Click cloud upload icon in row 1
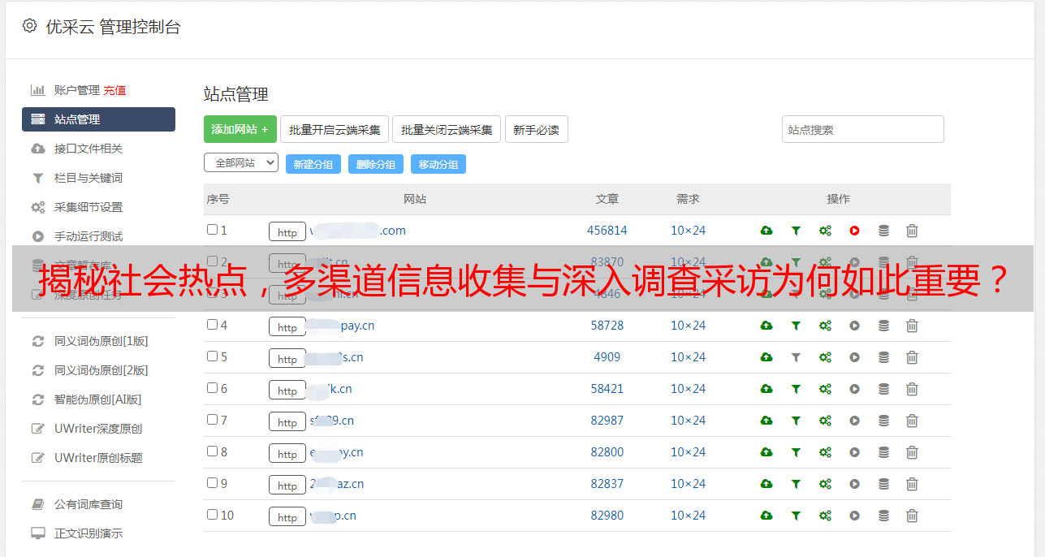Image resolution: width=1045 pixels, height=557 pixels. 766,231
